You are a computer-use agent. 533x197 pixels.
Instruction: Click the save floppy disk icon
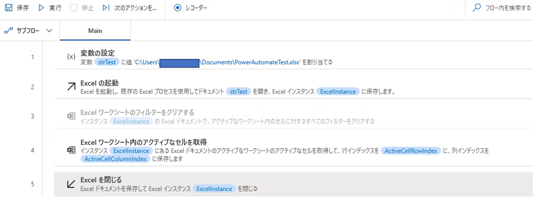8,8
